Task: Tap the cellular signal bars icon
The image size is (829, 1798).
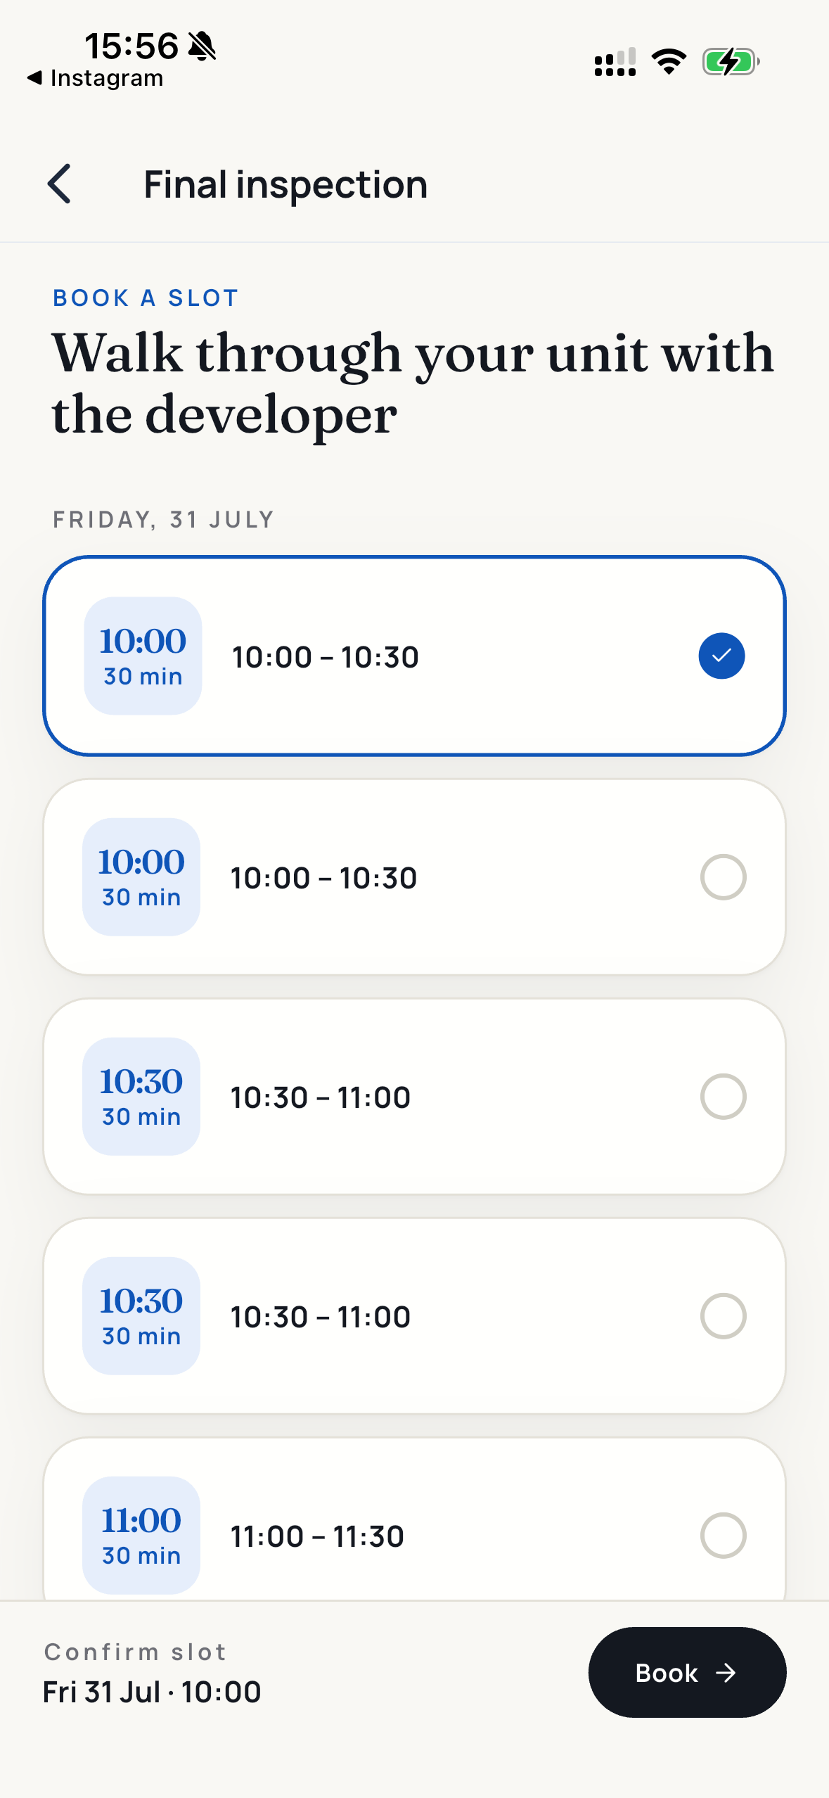Action: coord(615,62)
